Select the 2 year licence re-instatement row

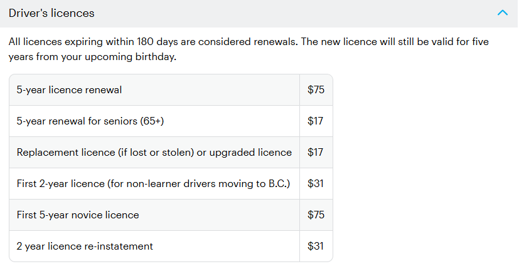point(85,246)
